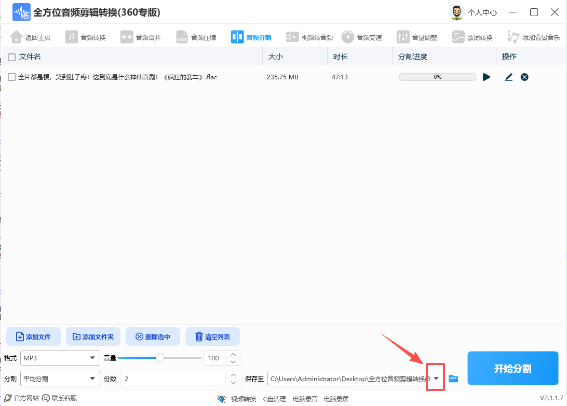Click 添加文件 to add a file
567x406 pixels.
click(x=33, y=337)
